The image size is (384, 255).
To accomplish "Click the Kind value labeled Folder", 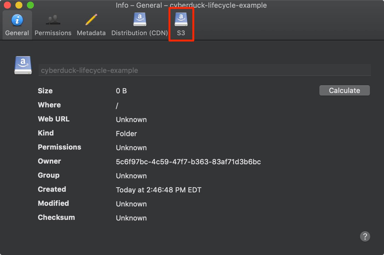I will 126,133.
